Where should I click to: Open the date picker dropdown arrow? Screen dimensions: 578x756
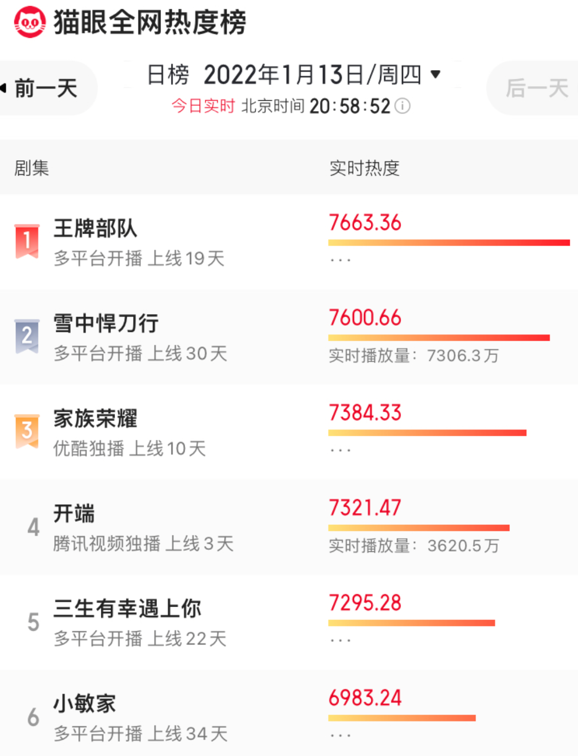[x=435, y=75]
